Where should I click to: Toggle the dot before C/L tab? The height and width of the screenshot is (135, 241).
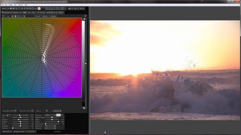29,12
